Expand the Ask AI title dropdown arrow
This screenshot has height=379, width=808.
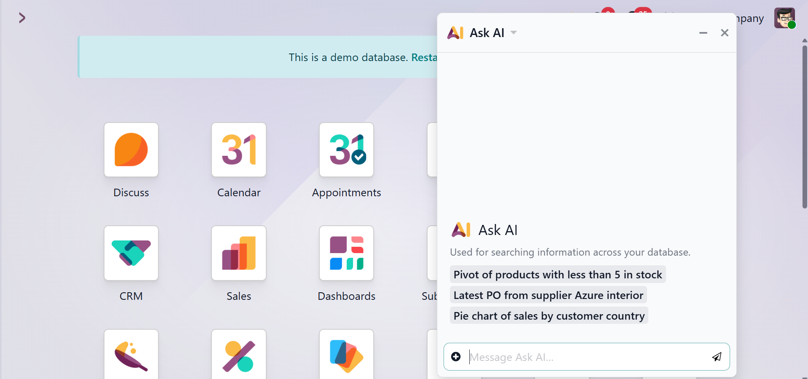click(x=514, y=33)
